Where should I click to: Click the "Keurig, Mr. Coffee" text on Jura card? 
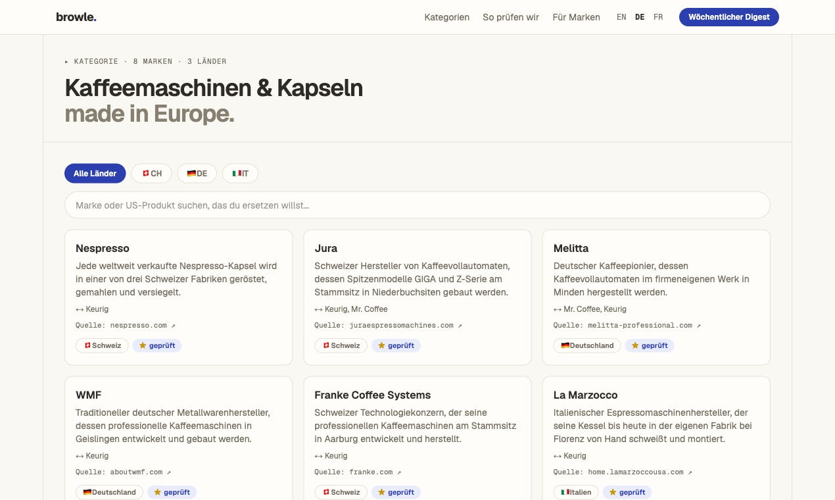click(356, 309)
